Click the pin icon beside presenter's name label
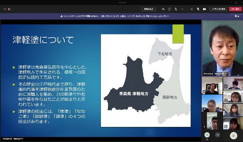This screenshot has height=142, width=243. point(226,74)
